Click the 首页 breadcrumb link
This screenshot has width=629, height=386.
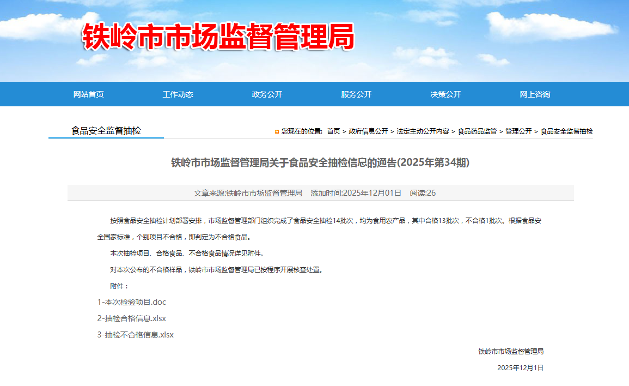click(333, 131)
